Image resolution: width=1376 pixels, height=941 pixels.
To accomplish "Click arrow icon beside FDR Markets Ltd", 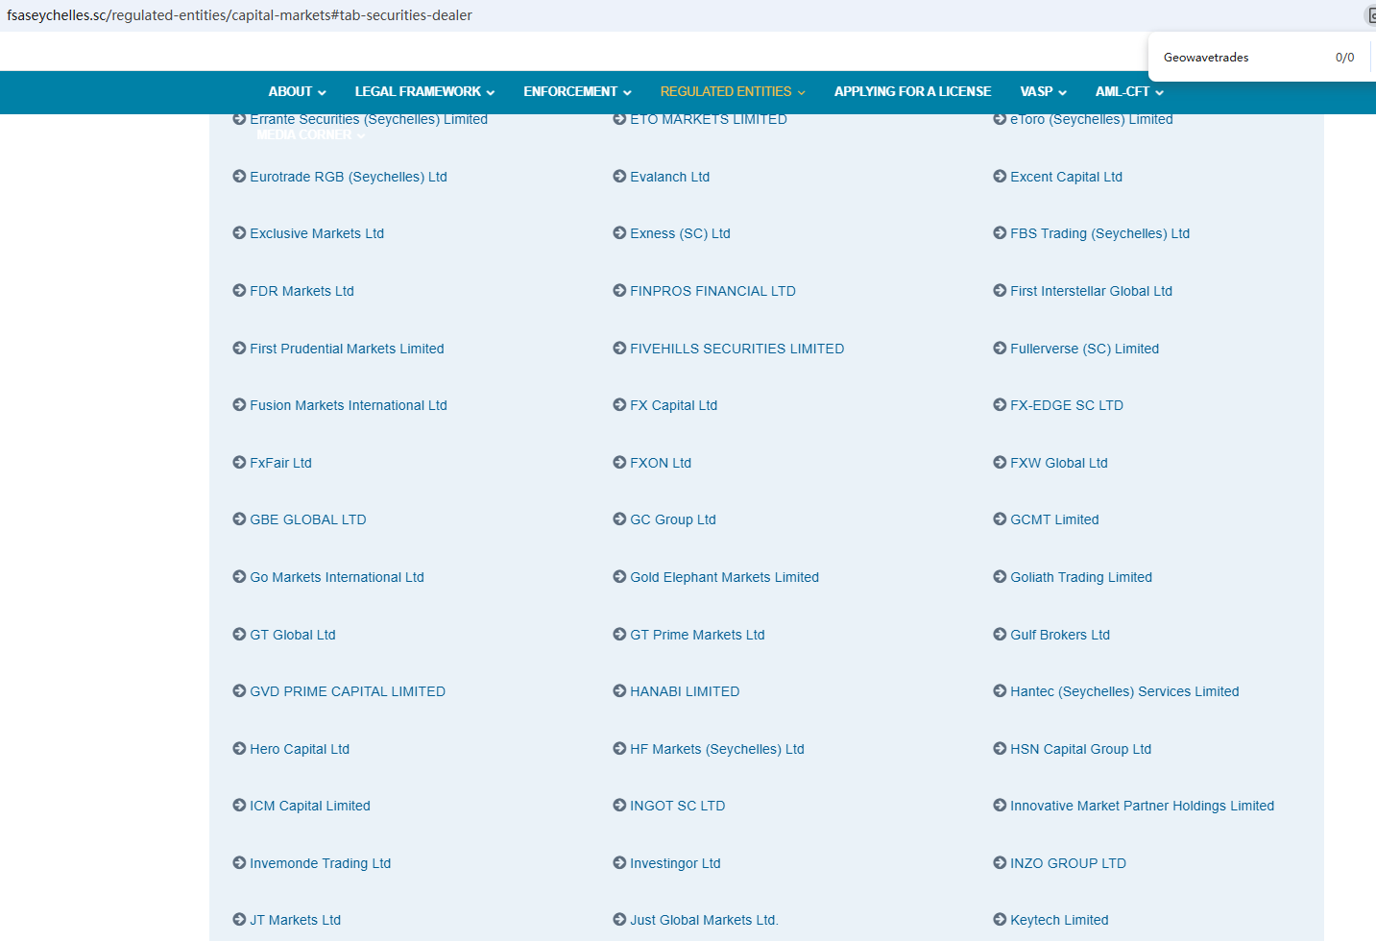I will (x=239, y=291).
